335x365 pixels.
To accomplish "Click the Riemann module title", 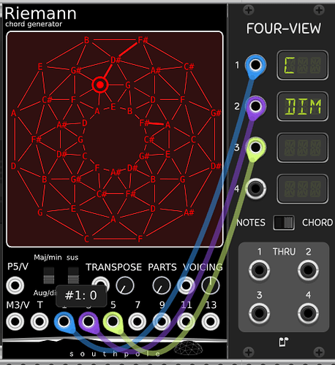I will coord(40,13).
